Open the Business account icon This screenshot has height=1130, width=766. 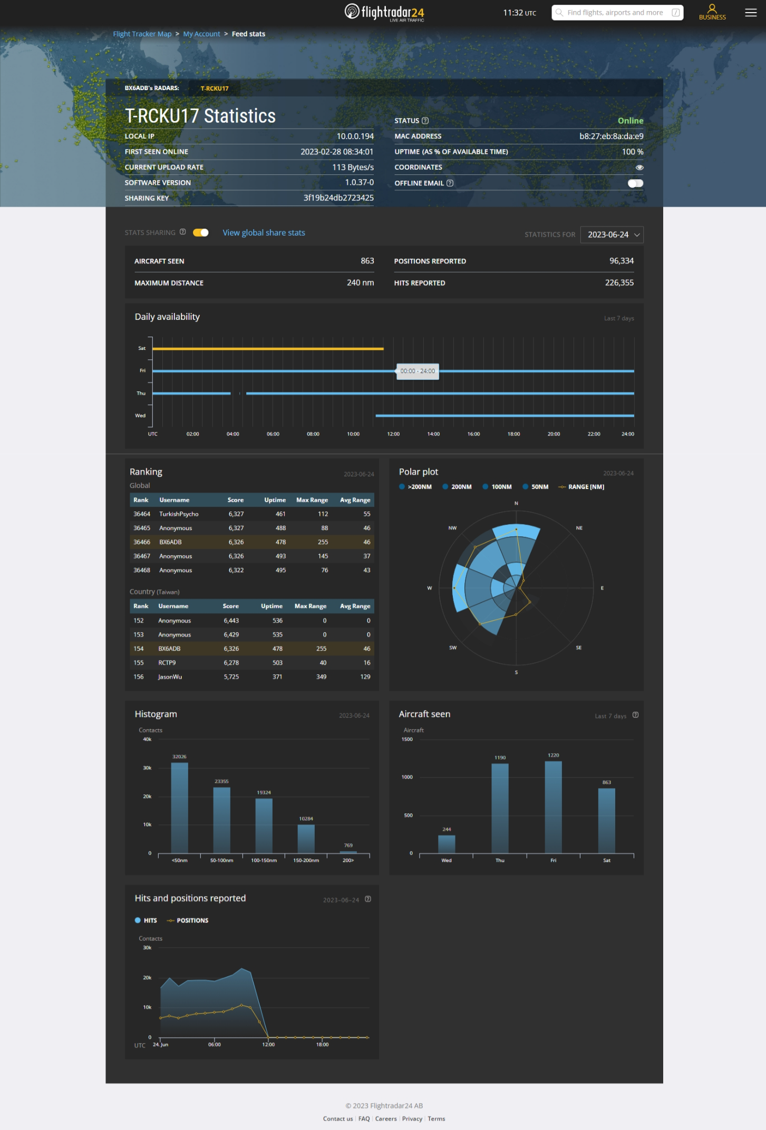712,12
